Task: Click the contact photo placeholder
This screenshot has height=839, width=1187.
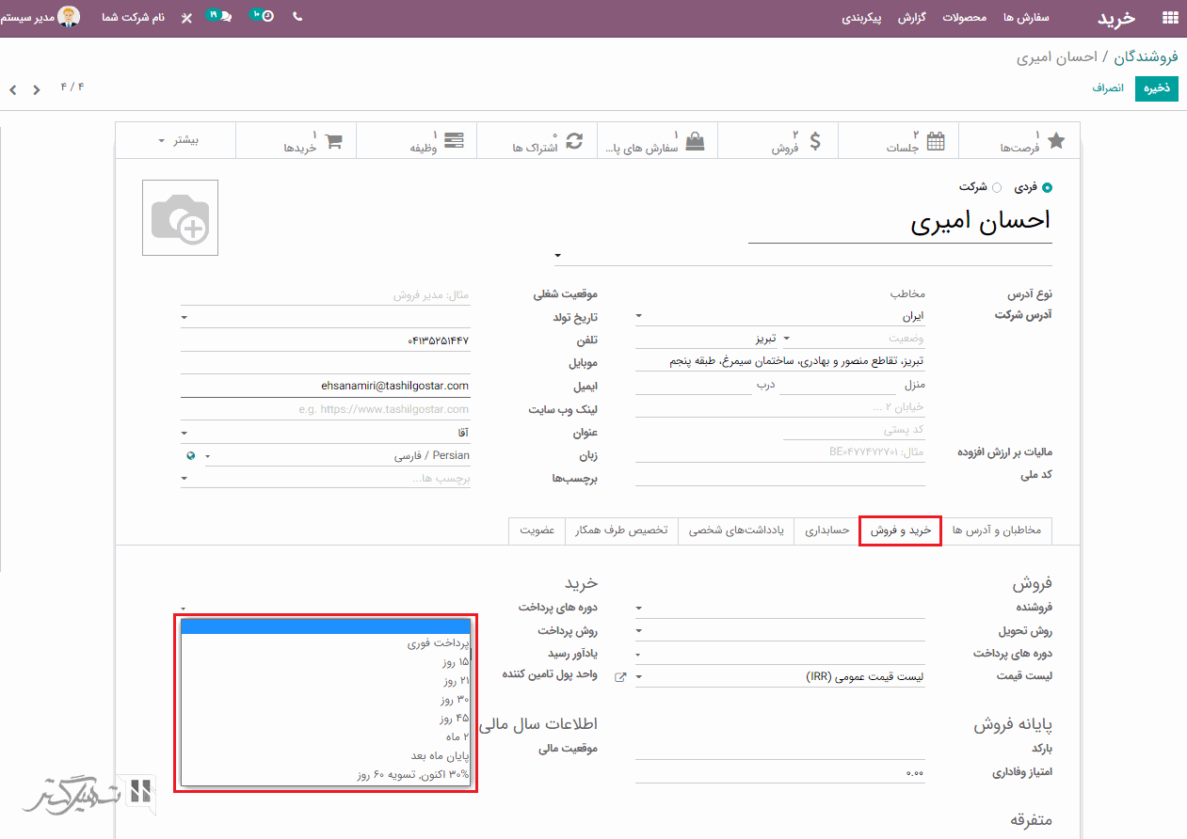Action: coord(180,218)
